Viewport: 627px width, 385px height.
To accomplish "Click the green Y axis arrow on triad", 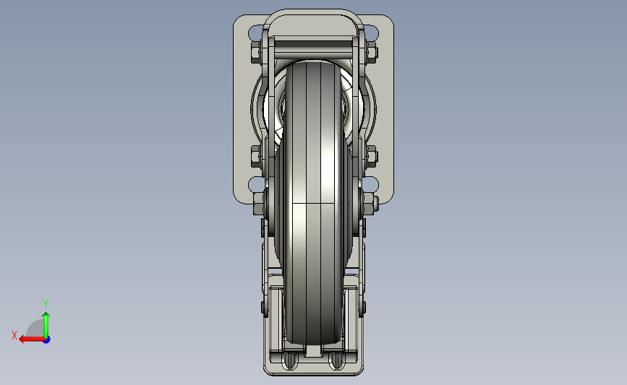I will pyautogui.click(x=46, y=324).
